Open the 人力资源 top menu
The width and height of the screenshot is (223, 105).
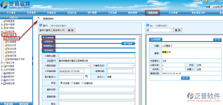[x=173, y=13]
